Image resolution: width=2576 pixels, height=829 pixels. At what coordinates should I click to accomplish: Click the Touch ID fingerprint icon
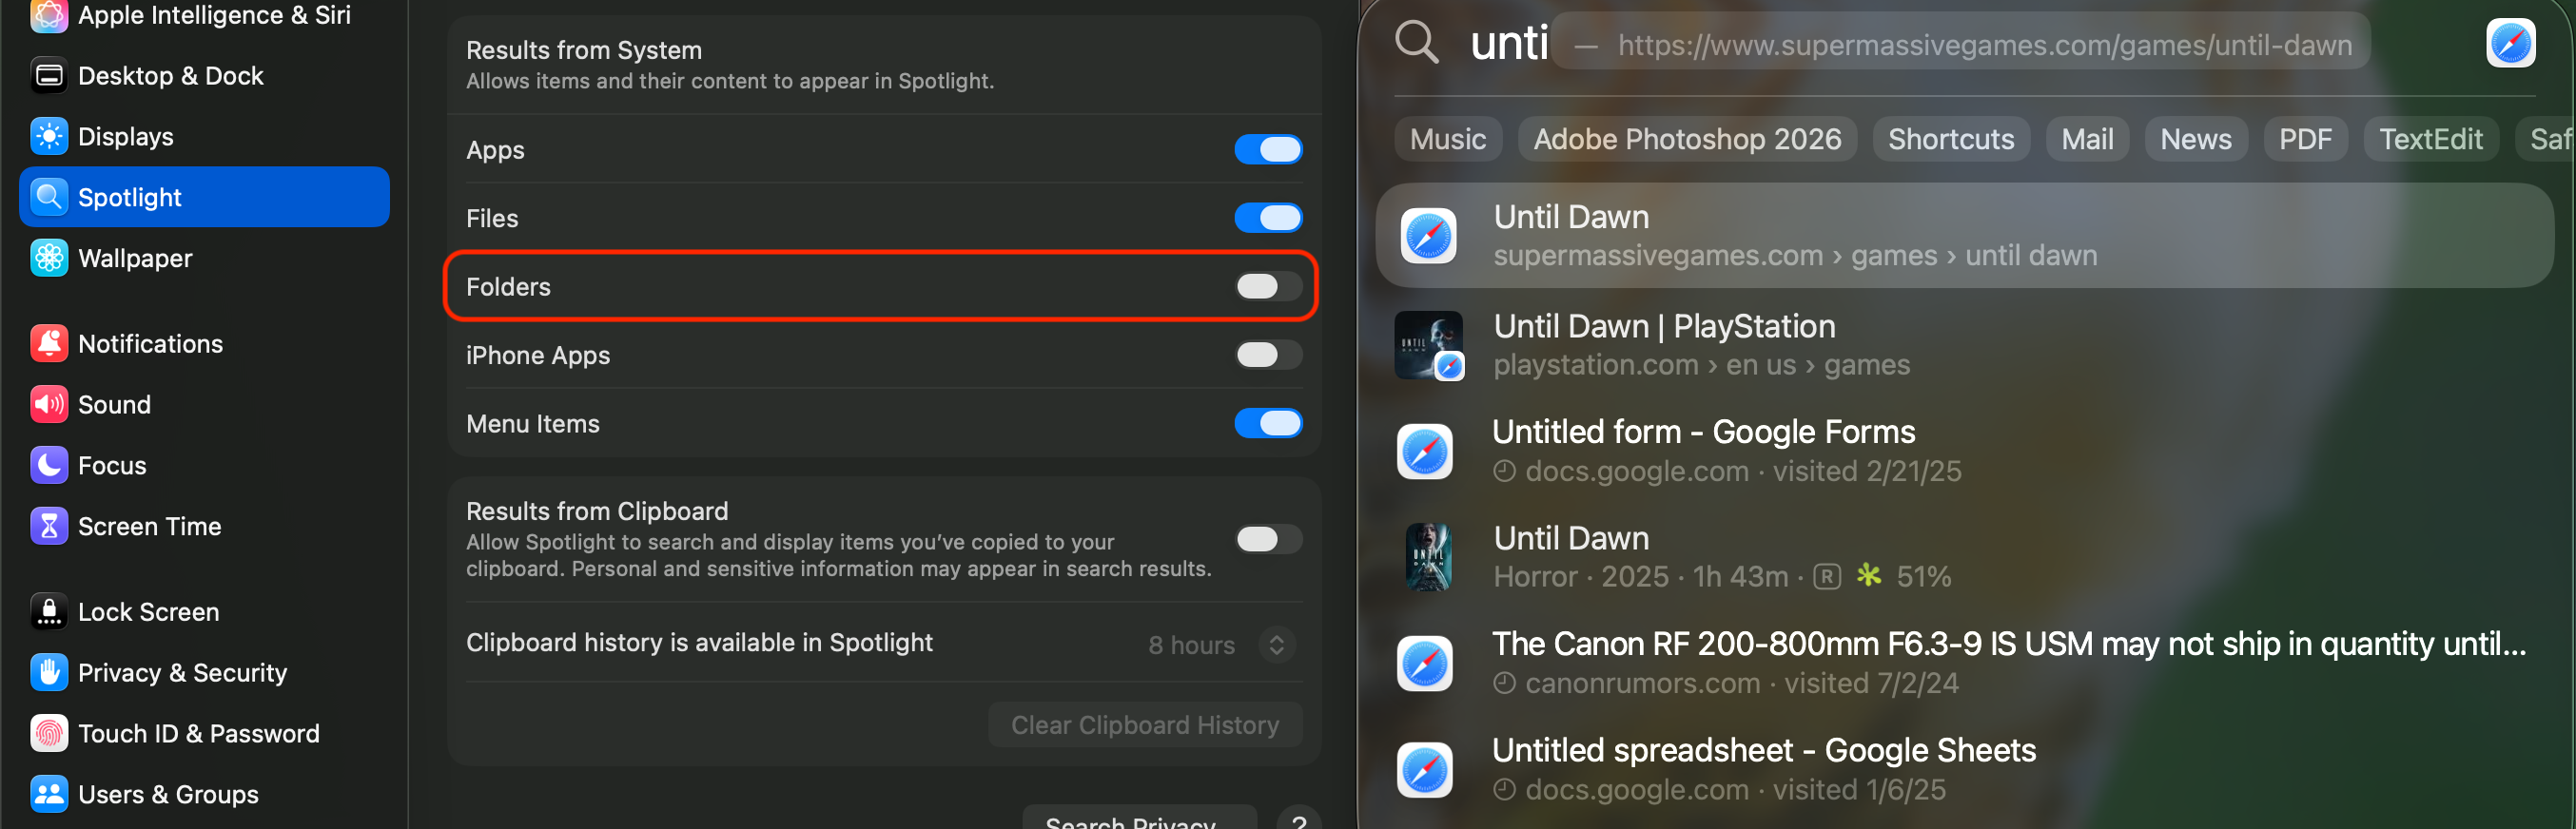click(x=49, y=734)
